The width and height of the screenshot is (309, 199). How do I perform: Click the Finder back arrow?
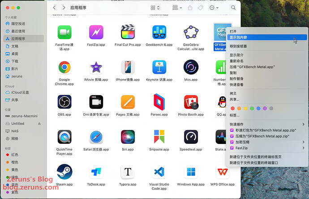[x=54, y=8]
